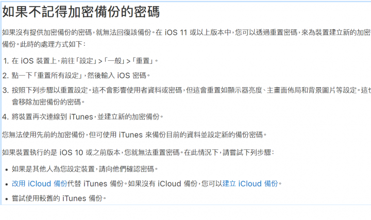This screenshot has width=371, height=220.
Task: Click step 3 text 按照下列步驟以重置設定
Action: click(x=50, y=90)
